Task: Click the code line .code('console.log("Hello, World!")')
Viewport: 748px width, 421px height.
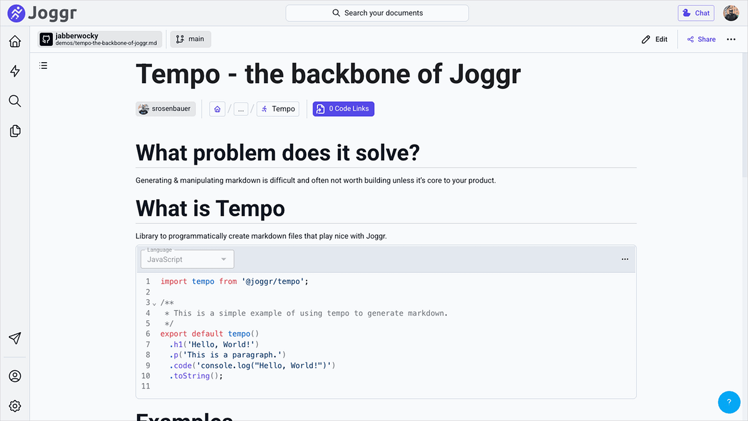Action: click(x=252, y=365)
